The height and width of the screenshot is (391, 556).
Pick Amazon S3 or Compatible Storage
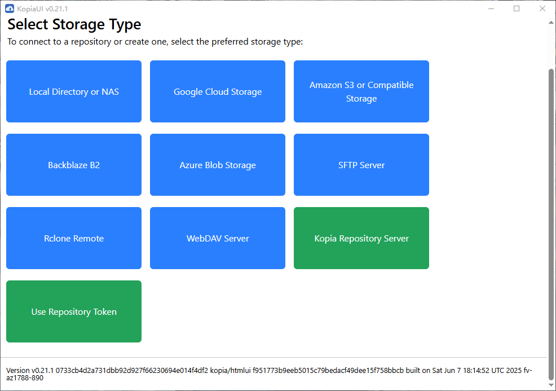[x=361, y=91]
